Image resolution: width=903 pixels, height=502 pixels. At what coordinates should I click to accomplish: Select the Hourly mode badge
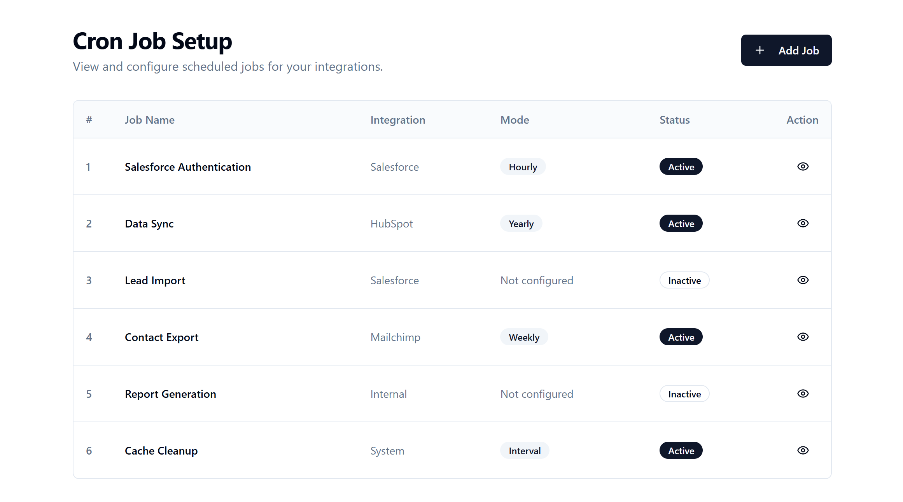point(523,167)
